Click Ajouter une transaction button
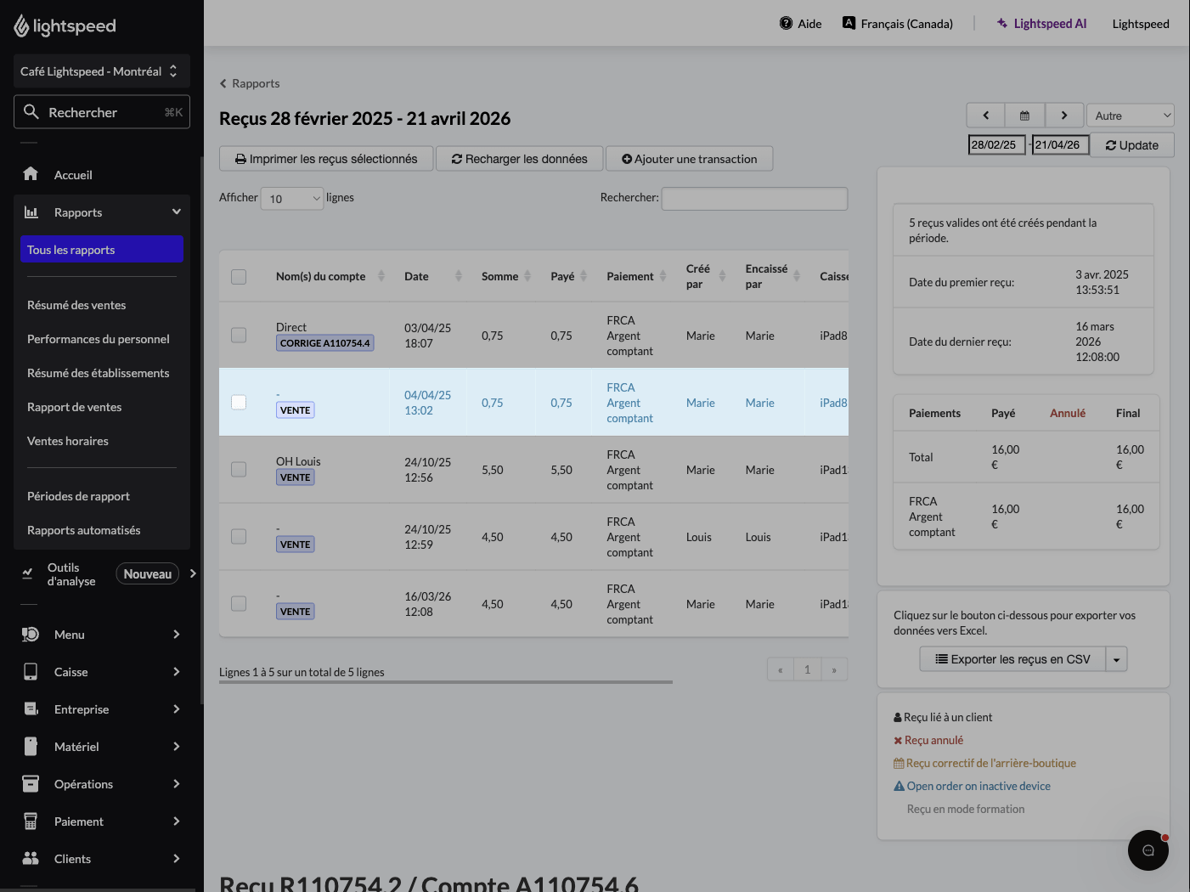This screenshot has width=1190, height=892. click(690, 159)
